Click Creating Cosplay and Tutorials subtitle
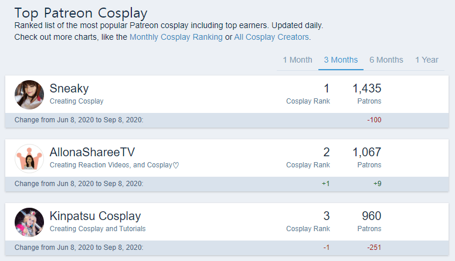This screenshot has width=455, height=261. pos(97,229)
